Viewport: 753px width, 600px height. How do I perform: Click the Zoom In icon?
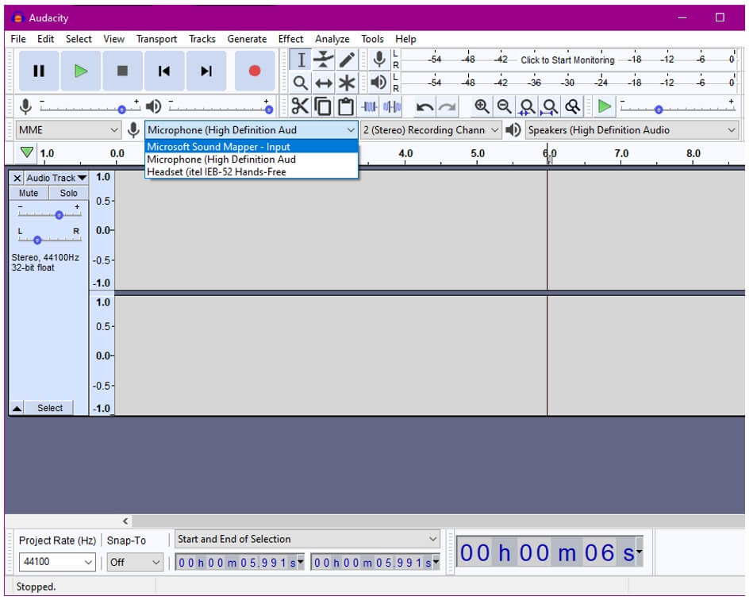click(x=482, y=106)
